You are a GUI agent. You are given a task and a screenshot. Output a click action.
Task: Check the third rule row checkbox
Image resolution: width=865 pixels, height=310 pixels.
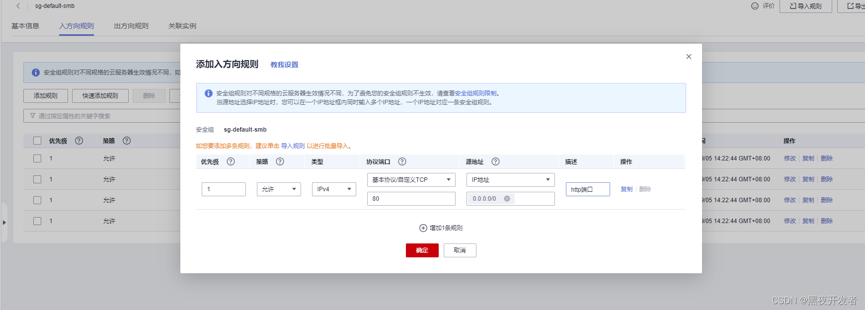tap(37, 200)
